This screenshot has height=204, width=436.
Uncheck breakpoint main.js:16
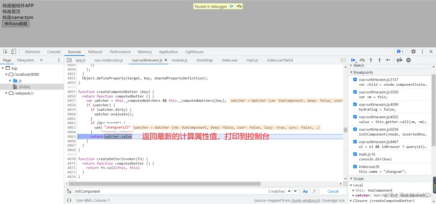(x=355, y=154)
